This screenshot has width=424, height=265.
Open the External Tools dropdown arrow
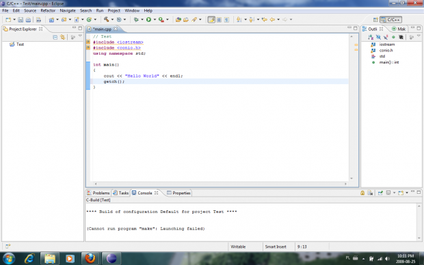(167, 19)
